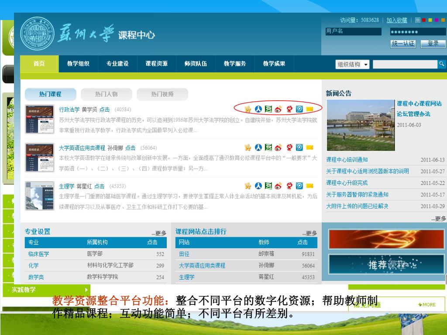Share 行政法学 course via green Douban icon

pyautogui.click(x=268, y=109)
